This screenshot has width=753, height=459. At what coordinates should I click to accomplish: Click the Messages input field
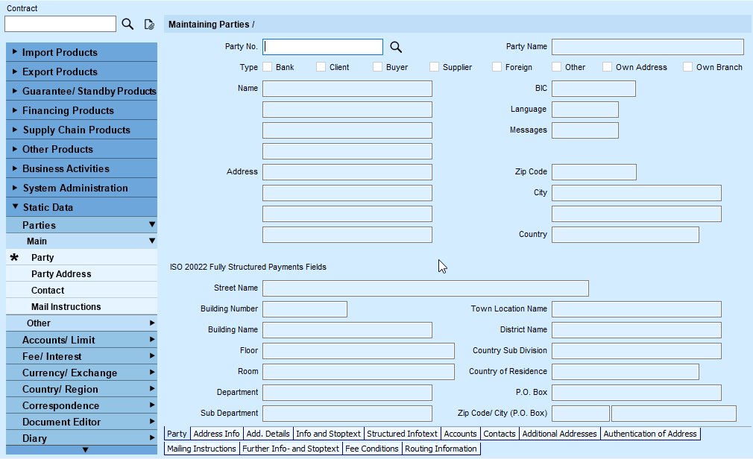pyautogui.click(x=585, y=130)
